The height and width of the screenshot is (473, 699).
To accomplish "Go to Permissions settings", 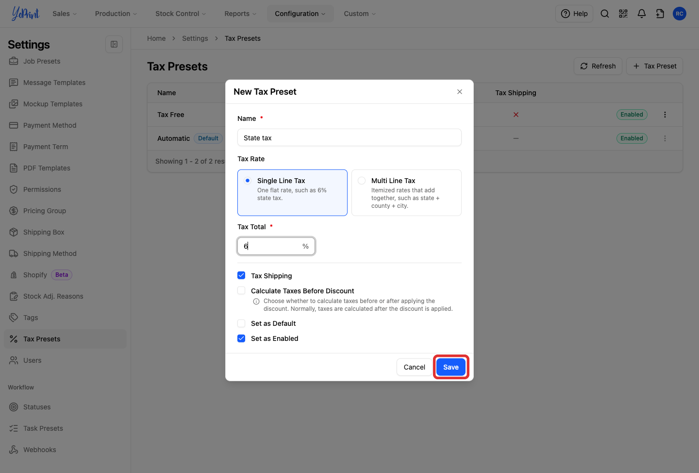I will pos(65,189).
